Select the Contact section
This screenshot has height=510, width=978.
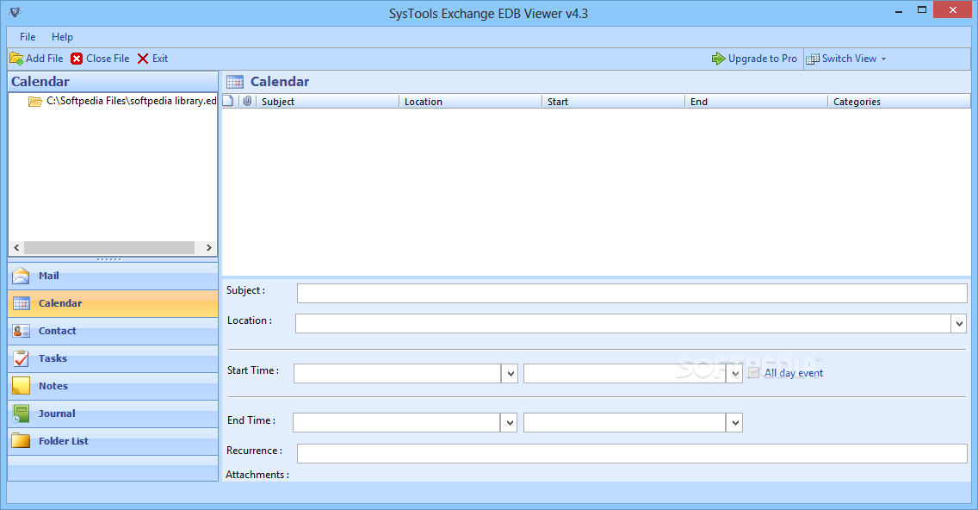(113, 331)
